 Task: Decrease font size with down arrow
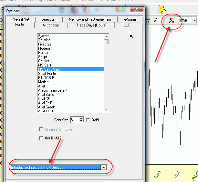pyautogui.click(x=81, y=121)
